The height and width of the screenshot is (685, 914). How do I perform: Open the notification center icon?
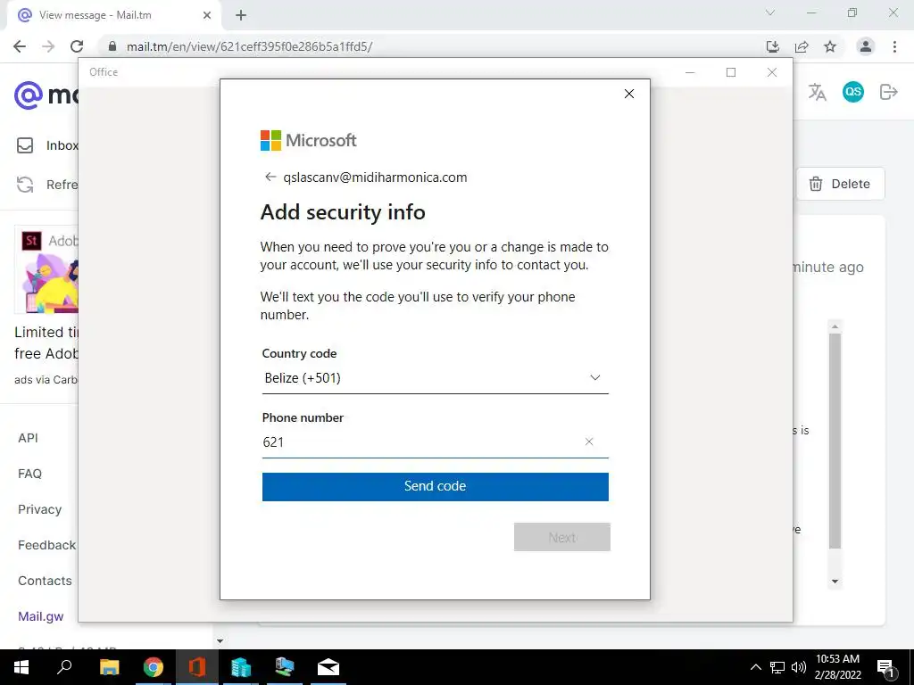point(885,668)
